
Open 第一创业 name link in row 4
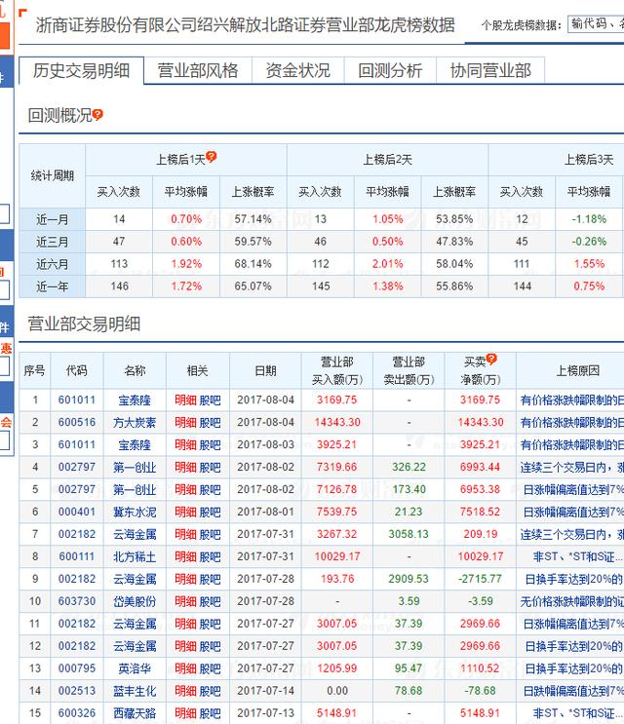click(x=135, y=467)
